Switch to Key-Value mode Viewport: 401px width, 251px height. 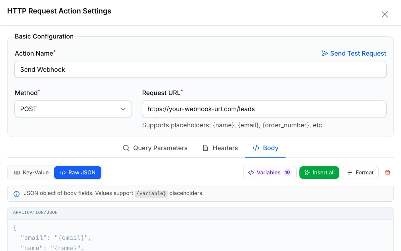point(31,173)
